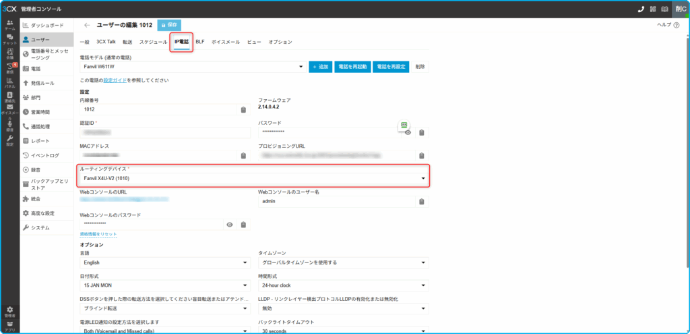Viewport: 690px width, 334px height.
Task: Open 時間形式 dropdown showing 24-hour clock
Action: point(343,285)
